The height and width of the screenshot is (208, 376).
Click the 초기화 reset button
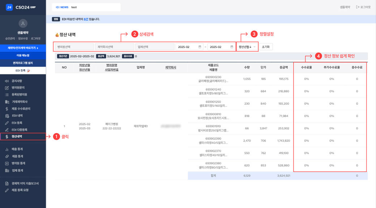tap(266, 47)
